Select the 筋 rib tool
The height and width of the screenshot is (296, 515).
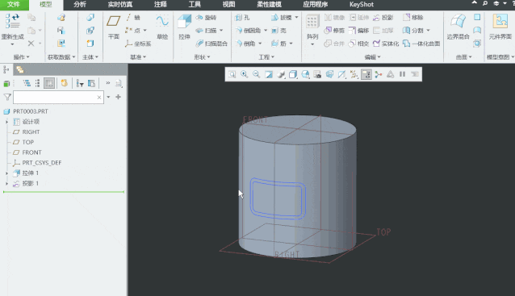278,44
